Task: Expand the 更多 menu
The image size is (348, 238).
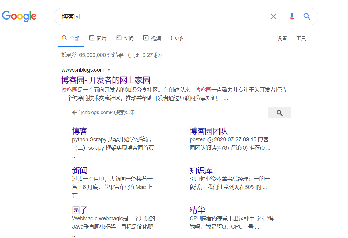Action: pos(178,38)
